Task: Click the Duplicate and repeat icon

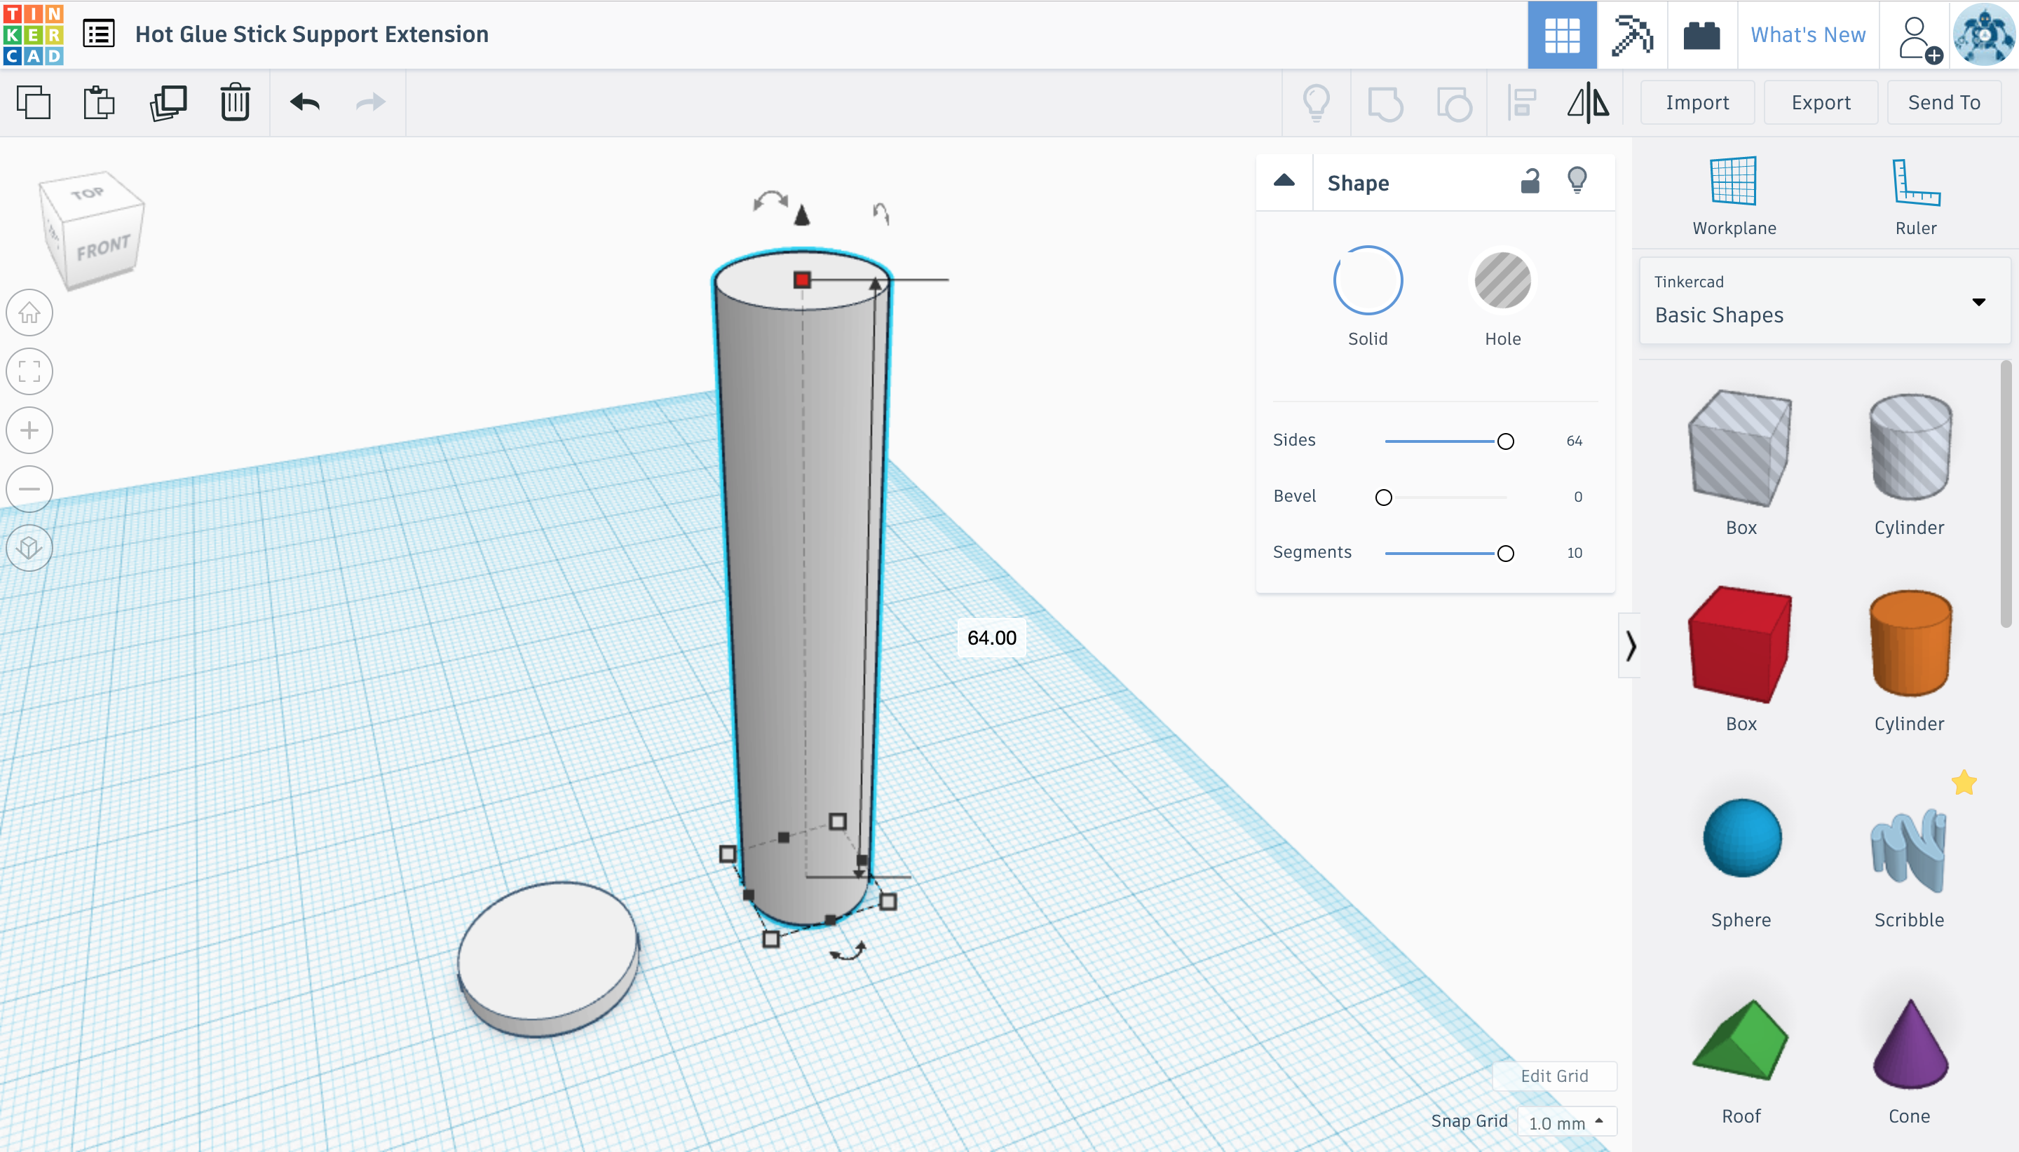Action: point(168,102)
